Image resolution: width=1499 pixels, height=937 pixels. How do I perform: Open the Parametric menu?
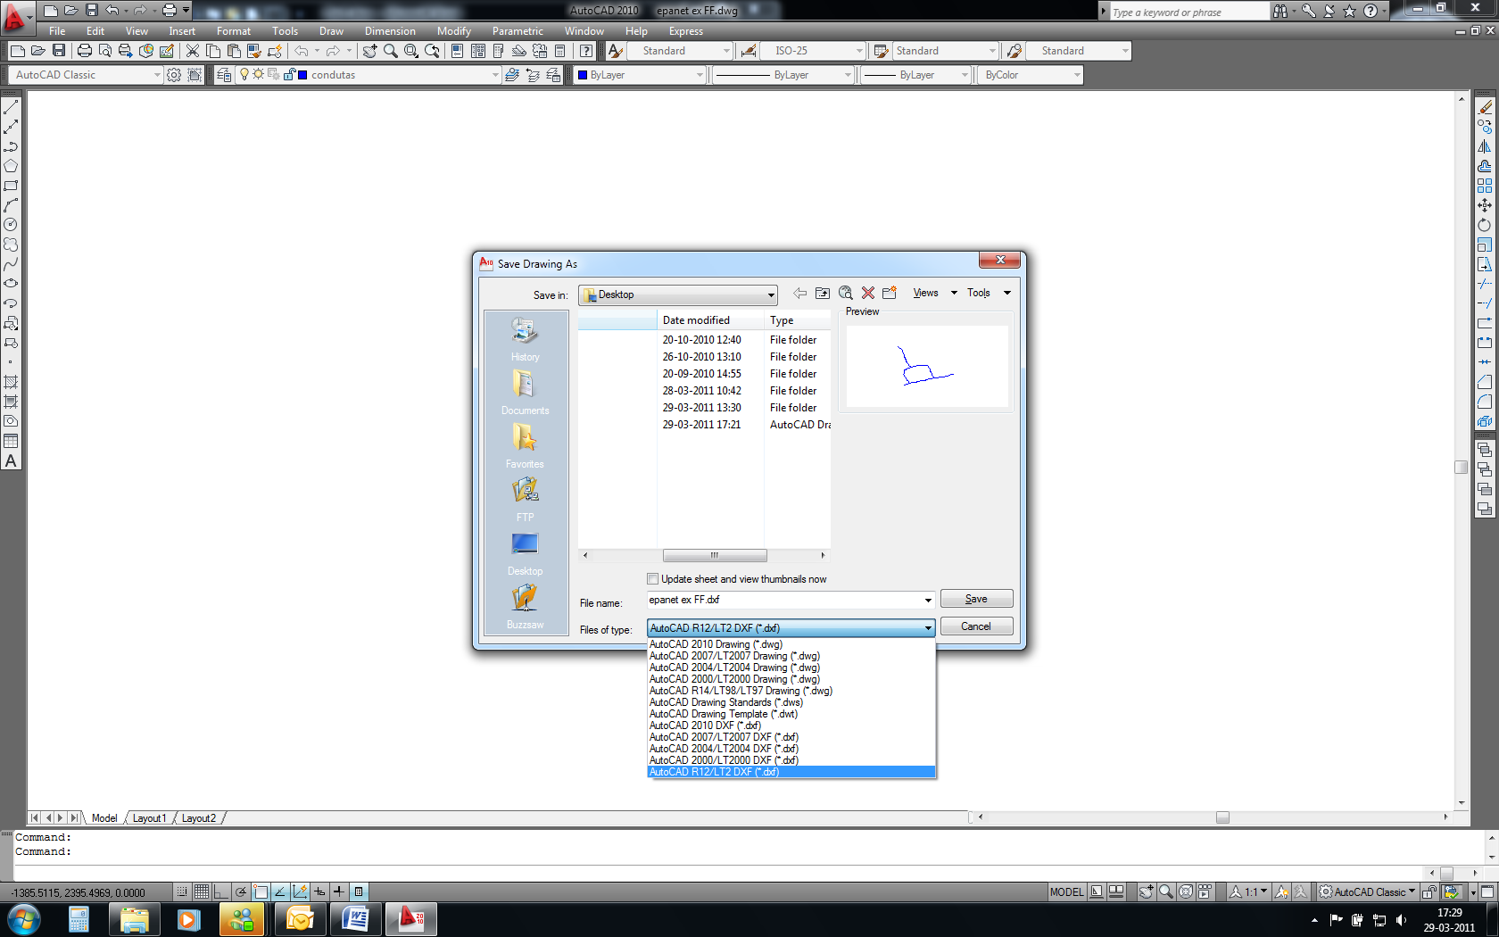518,31
